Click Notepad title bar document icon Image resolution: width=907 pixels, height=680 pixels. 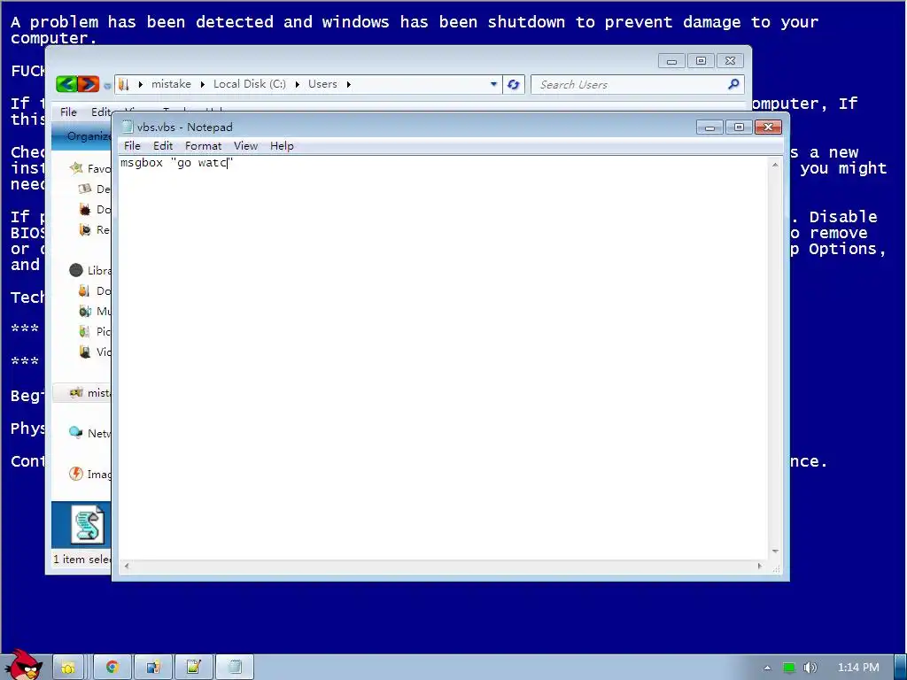[x=128, y=127]
